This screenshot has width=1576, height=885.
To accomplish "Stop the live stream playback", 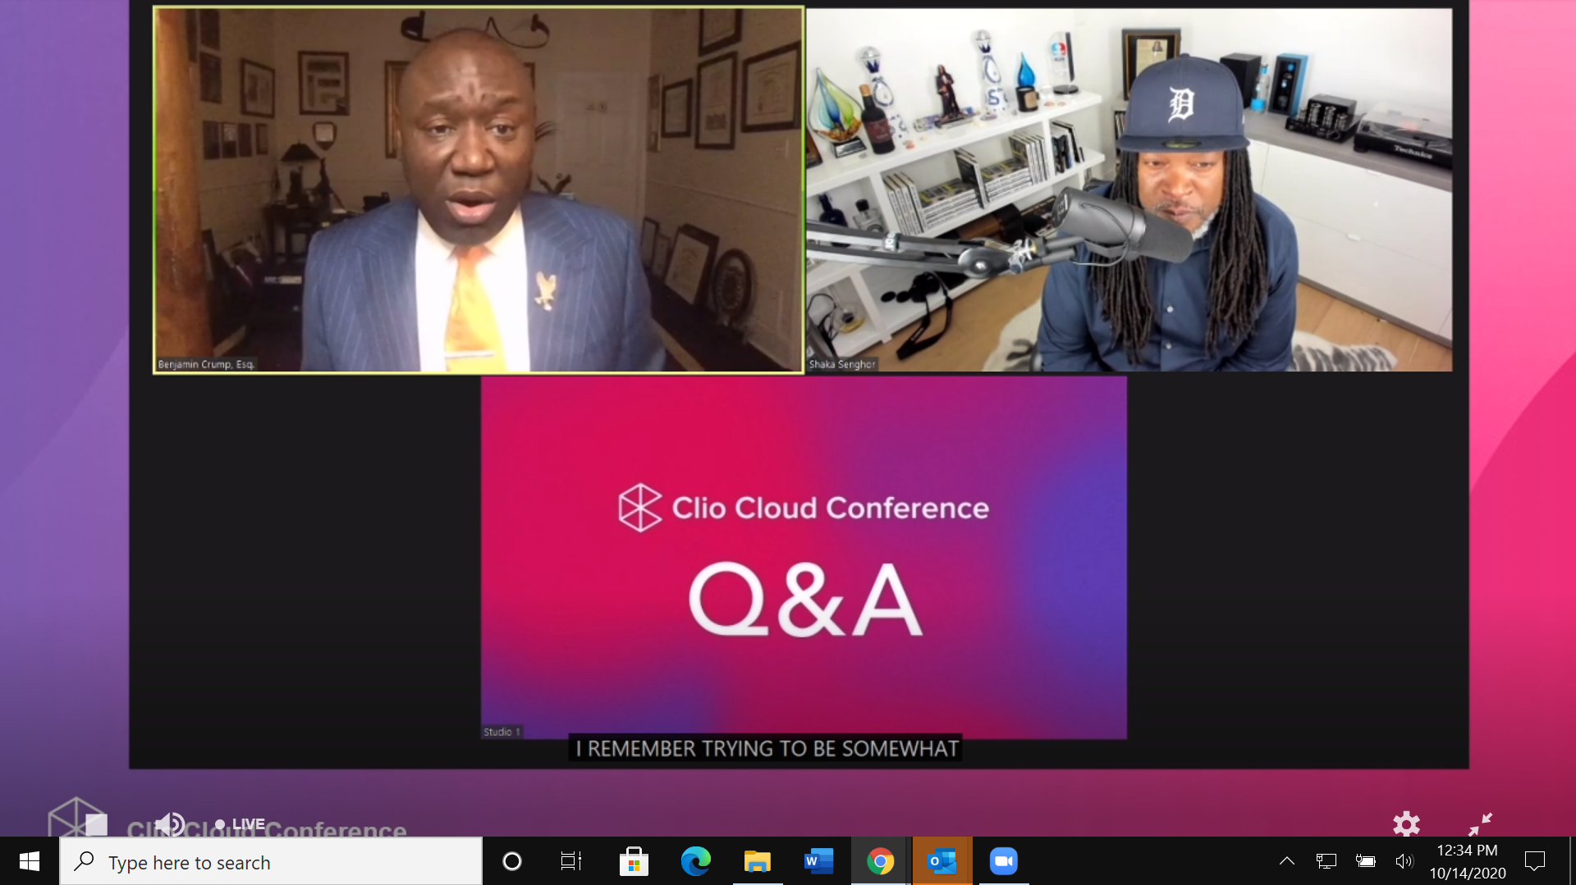I will (x=96, y=823).
